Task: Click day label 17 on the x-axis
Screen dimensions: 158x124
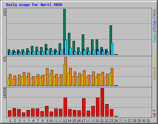Action: click(x=83, y=121)
